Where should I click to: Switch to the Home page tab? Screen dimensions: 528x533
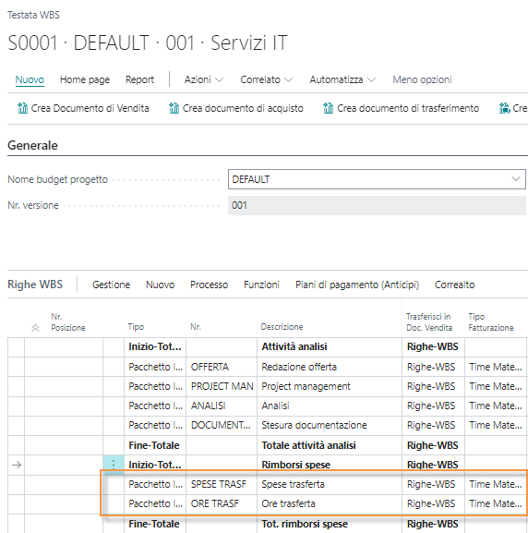pos(85,79)
